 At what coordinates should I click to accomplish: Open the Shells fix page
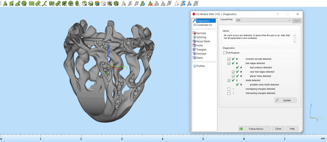199,58
